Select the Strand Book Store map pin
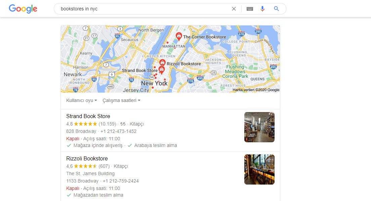The height and width of the screenshot is (201, 371). 162,70
